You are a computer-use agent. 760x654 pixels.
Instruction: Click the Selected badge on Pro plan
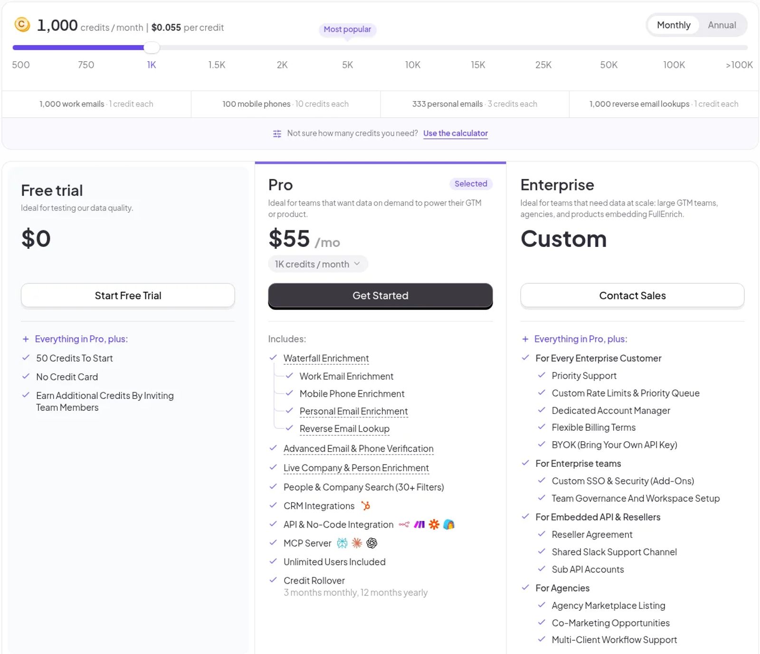click(x=471, y=184)
